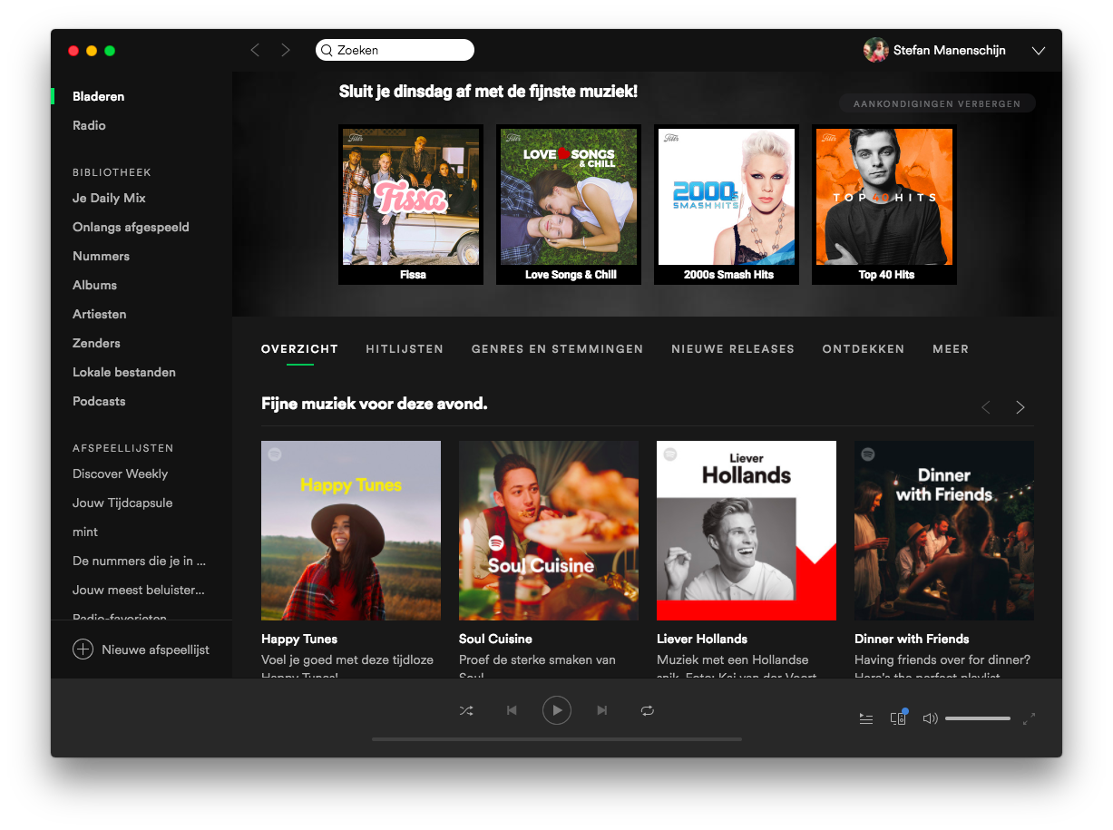Select Radio in the sidebar
The height and width of the screenshot is (830, 1113).
coord(89,125)
